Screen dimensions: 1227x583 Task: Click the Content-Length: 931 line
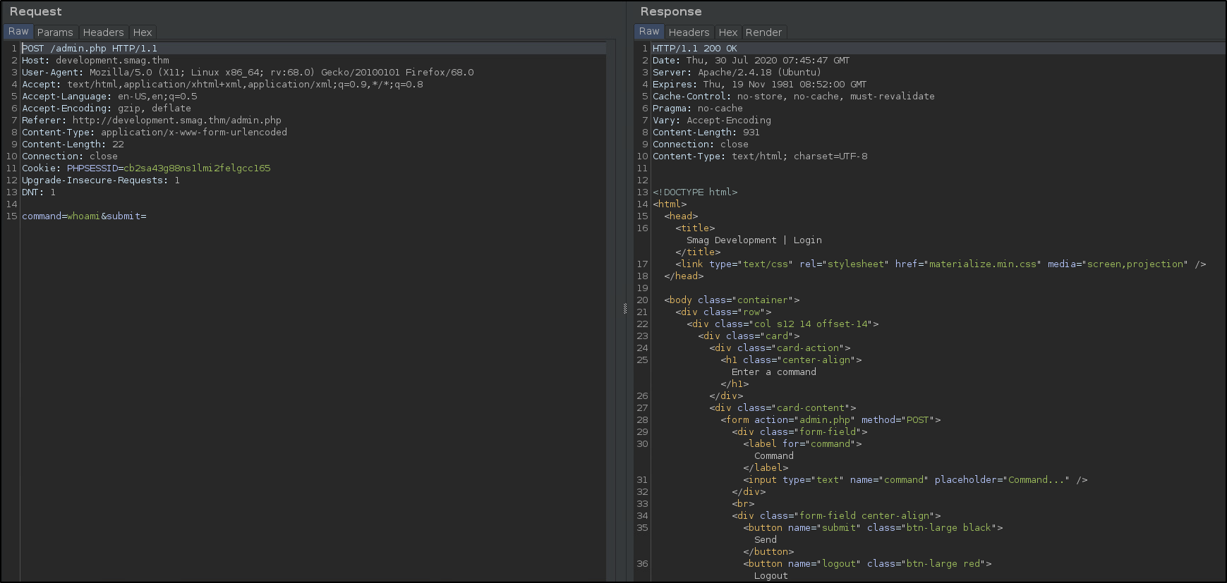pos(706,133)
